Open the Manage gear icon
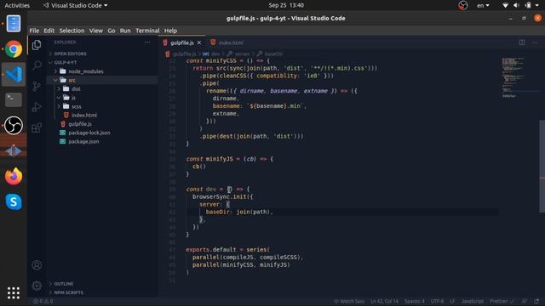This screenshot has height=306, width=545. 37,286
